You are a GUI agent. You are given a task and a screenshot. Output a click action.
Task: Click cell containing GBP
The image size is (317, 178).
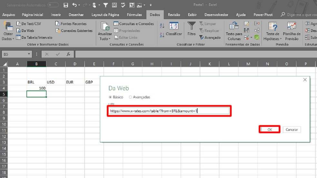94,82
